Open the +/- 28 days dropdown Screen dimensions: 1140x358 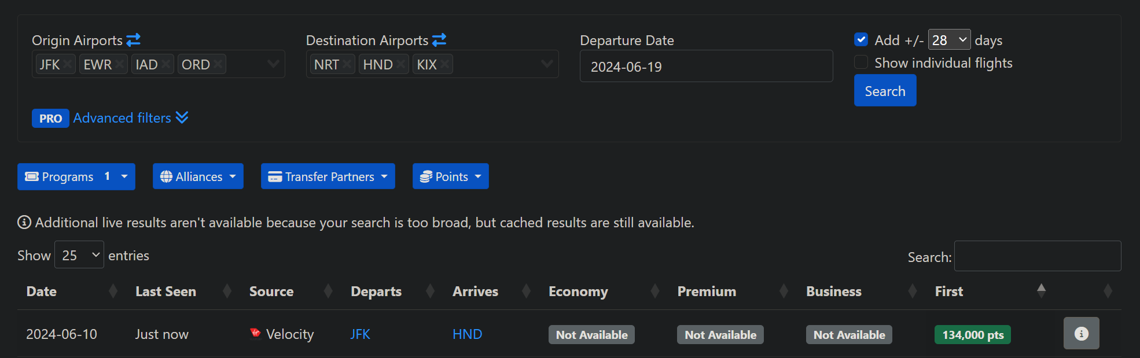(x=949, y=40)
